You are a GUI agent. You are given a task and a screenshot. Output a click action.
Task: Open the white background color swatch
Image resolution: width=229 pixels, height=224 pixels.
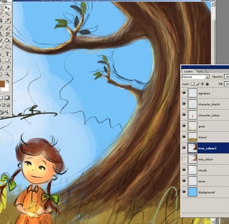[x=7, y=88]
